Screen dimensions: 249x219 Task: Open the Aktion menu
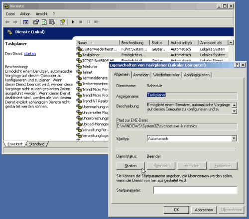(25, 14)
